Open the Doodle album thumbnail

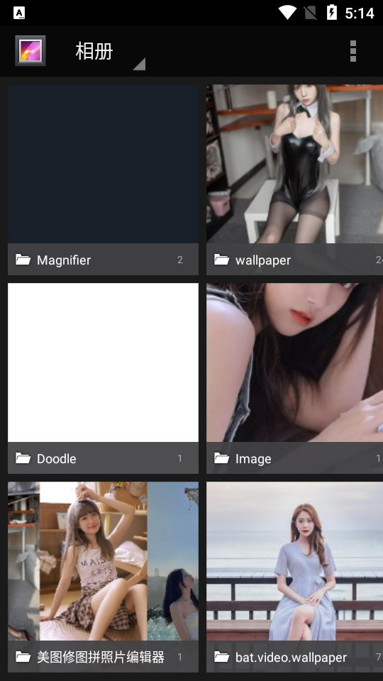coord(103,362)
